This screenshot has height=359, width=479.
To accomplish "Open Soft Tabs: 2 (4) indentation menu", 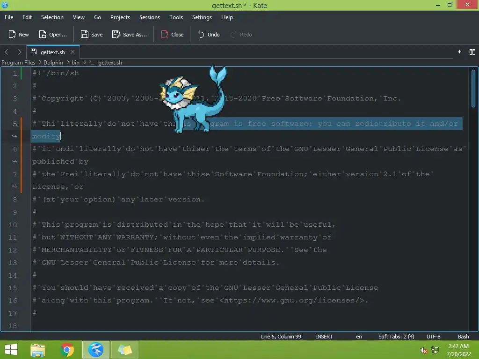I will 396,337.
